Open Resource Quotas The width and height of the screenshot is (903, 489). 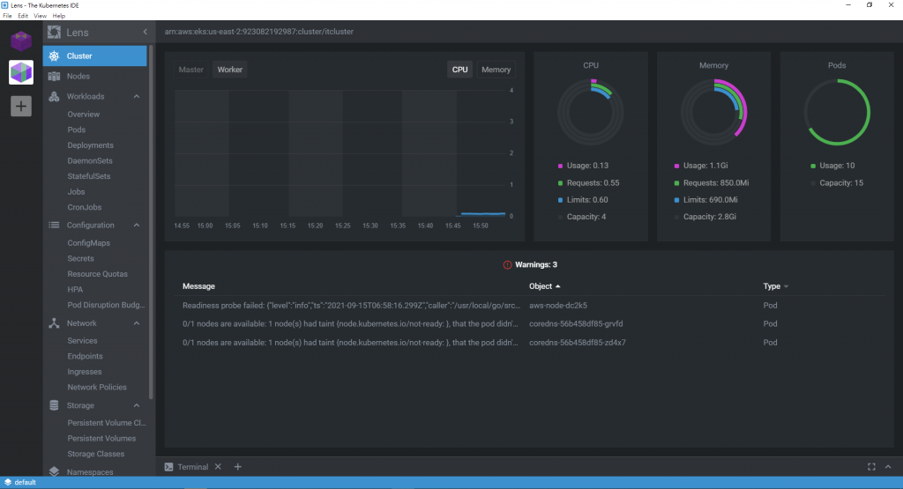click(97, 274)
